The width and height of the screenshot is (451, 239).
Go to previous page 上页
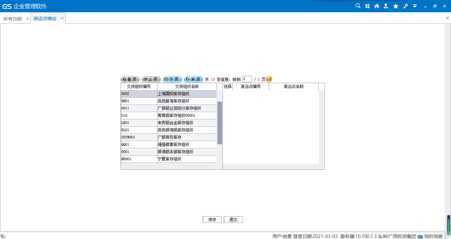click(x=151, y=79)
